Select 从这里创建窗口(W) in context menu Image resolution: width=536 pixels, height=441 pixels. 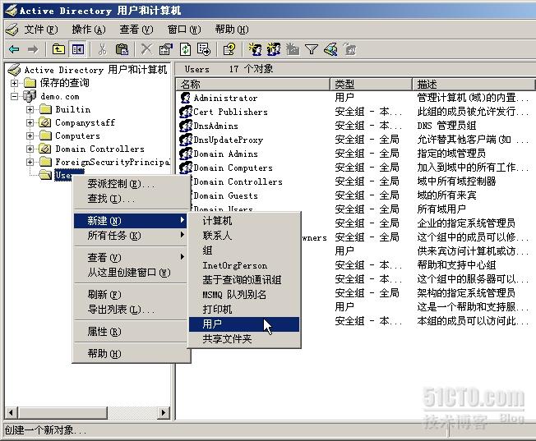pyautogui.click(x=131, y=273)
